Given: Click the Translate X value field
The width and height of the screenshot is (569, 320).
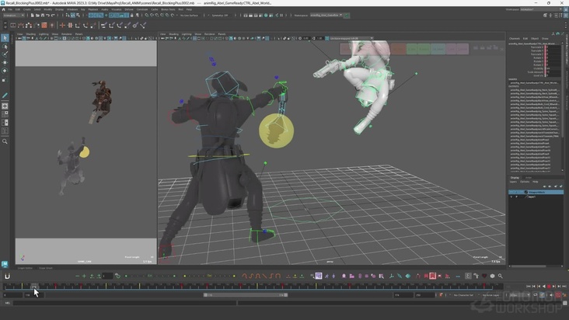Looking at the screenshot, I should (x=550, y=47).
